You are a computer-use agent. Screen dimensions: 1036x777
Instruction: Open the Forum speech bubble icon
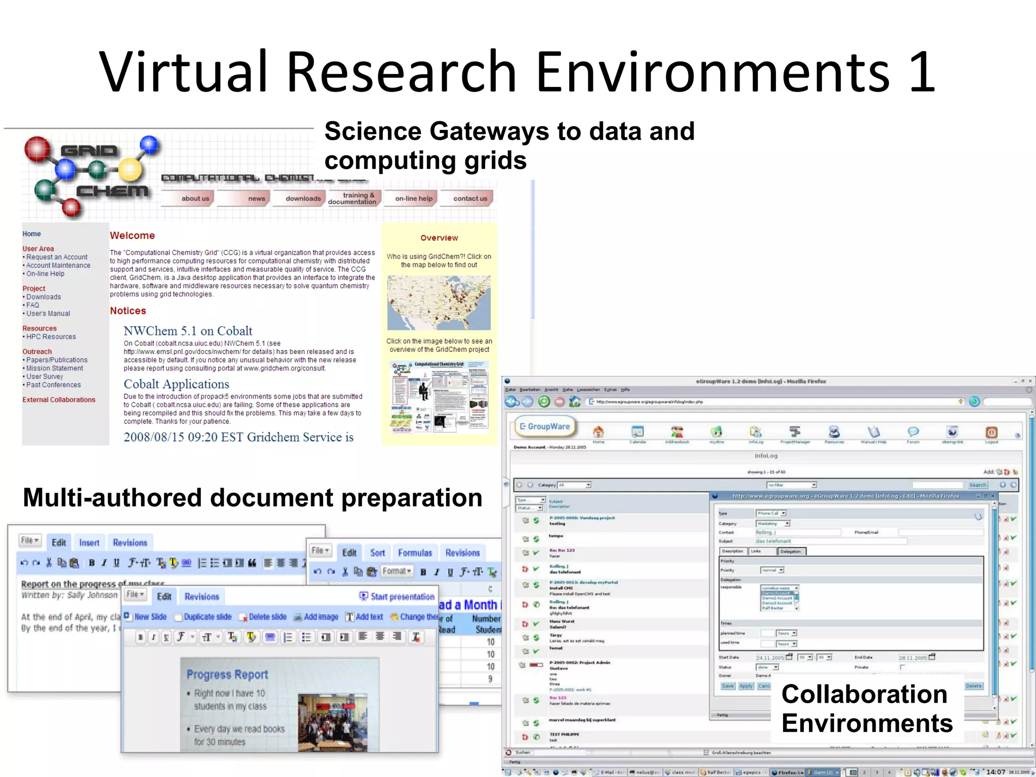click(913, 431)
